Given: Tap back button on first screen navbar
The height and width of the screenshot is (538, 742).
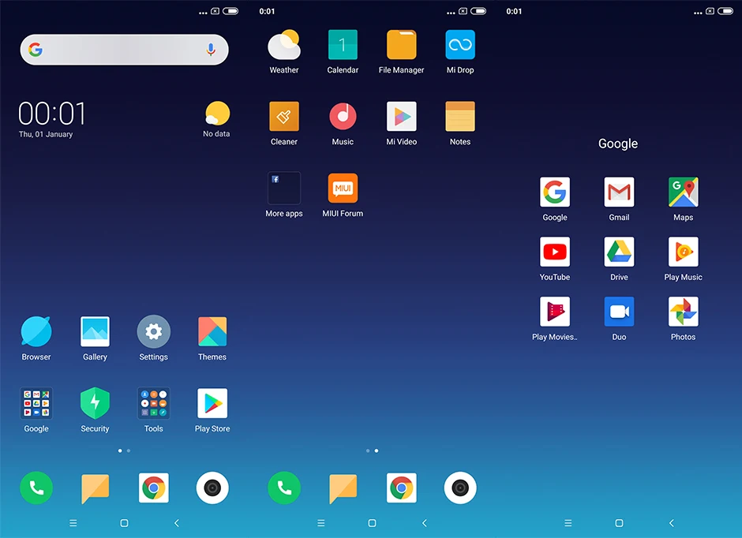Looking at the screenshot, I should (x=177, y=523).
